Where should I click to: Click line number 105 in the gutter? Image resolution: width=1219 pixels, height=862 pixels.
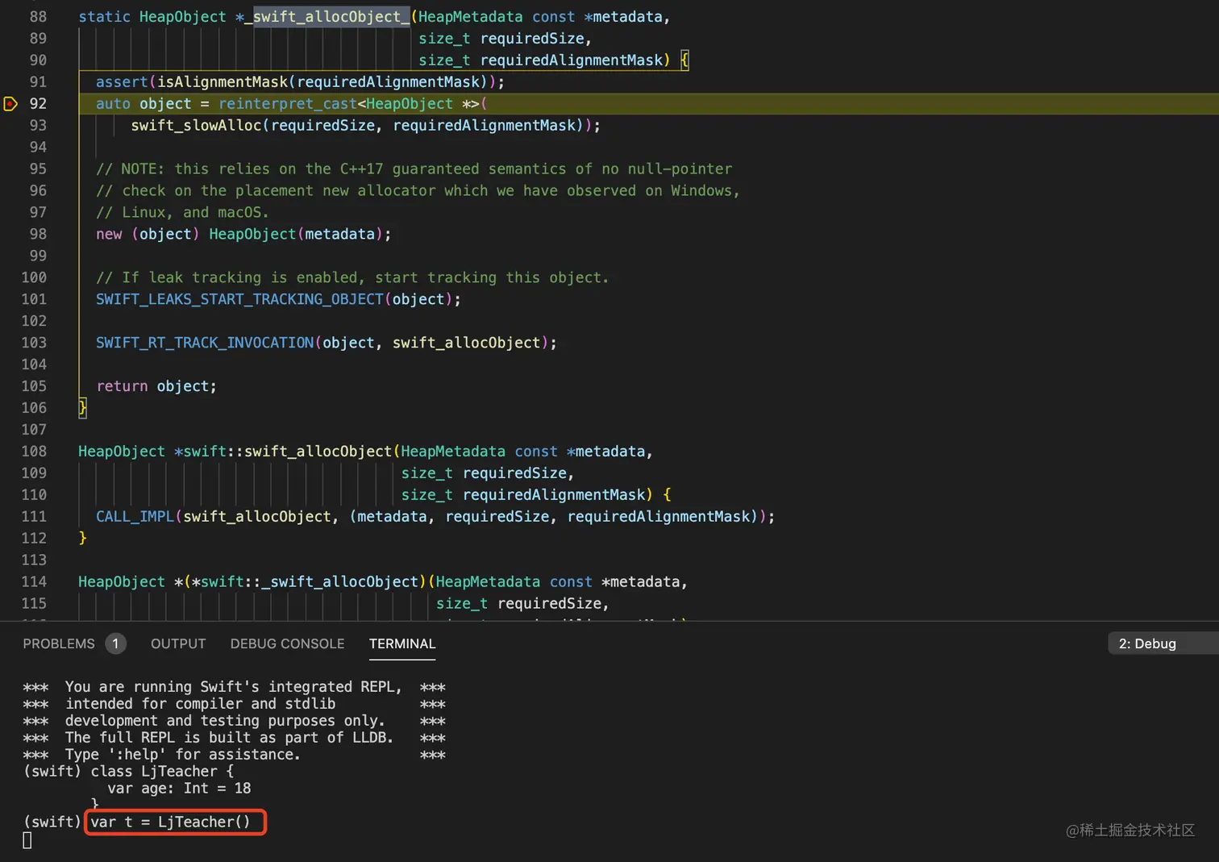tap(34, 386)
